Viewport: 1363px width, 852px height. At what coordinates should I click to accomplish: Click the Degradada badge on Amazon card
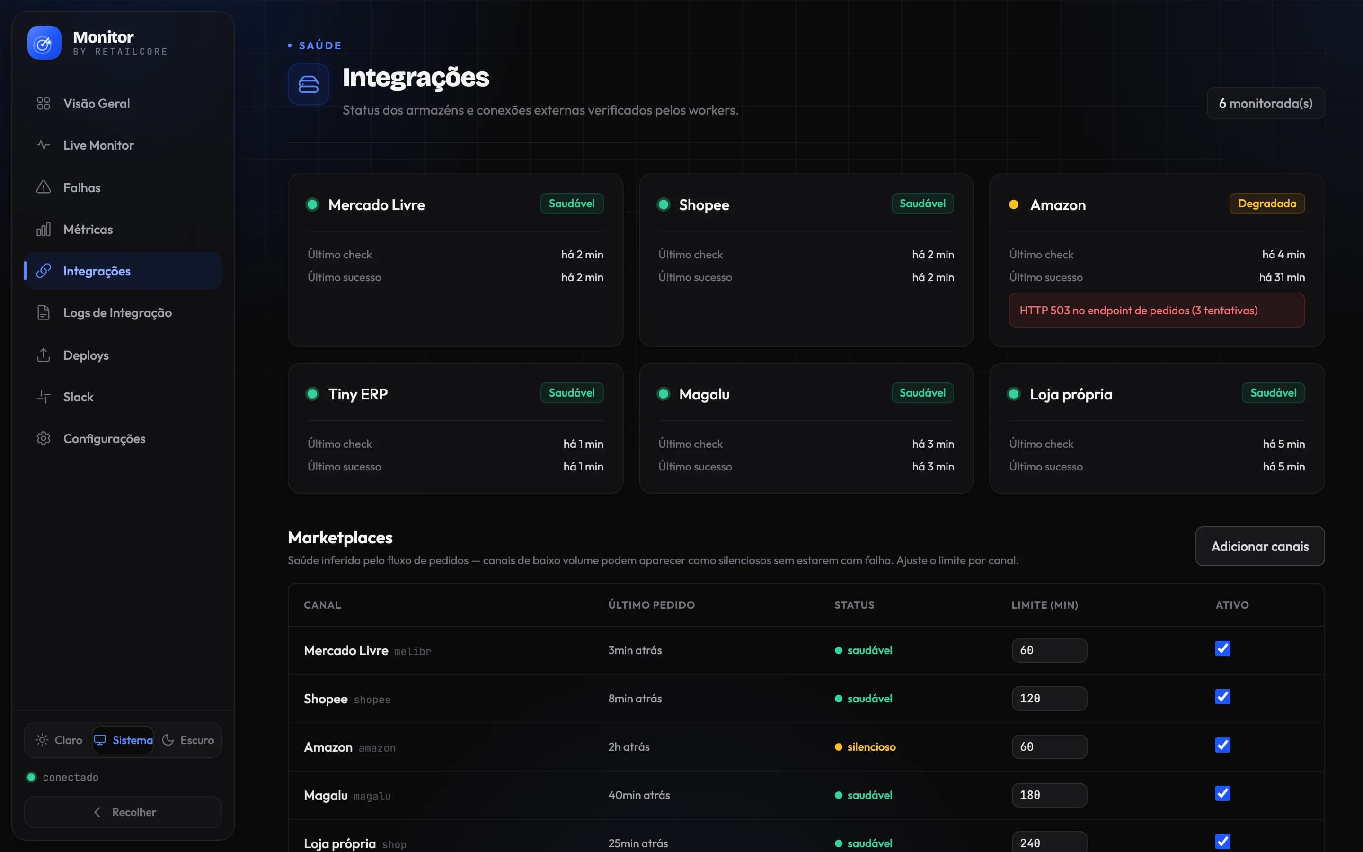1266,204
